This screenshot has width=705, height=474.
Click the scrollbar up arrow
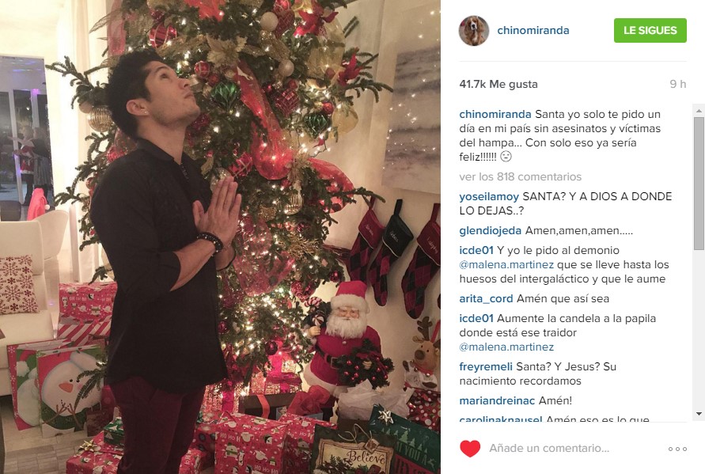pyautogui.click(x=699, y=110)
